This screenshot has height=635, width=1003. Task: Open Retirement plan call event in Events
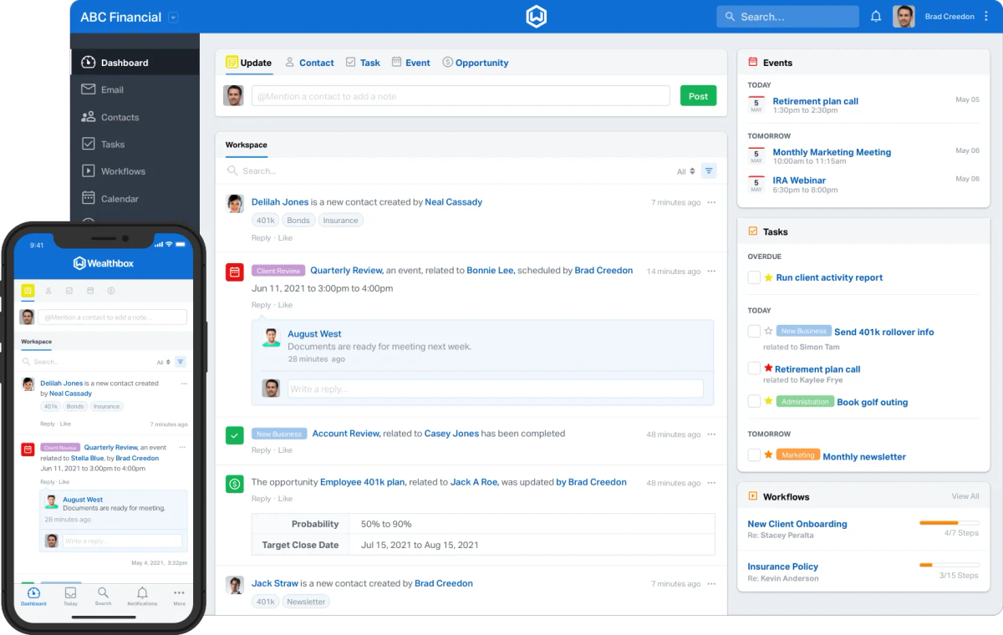click(x=815, y=101)
